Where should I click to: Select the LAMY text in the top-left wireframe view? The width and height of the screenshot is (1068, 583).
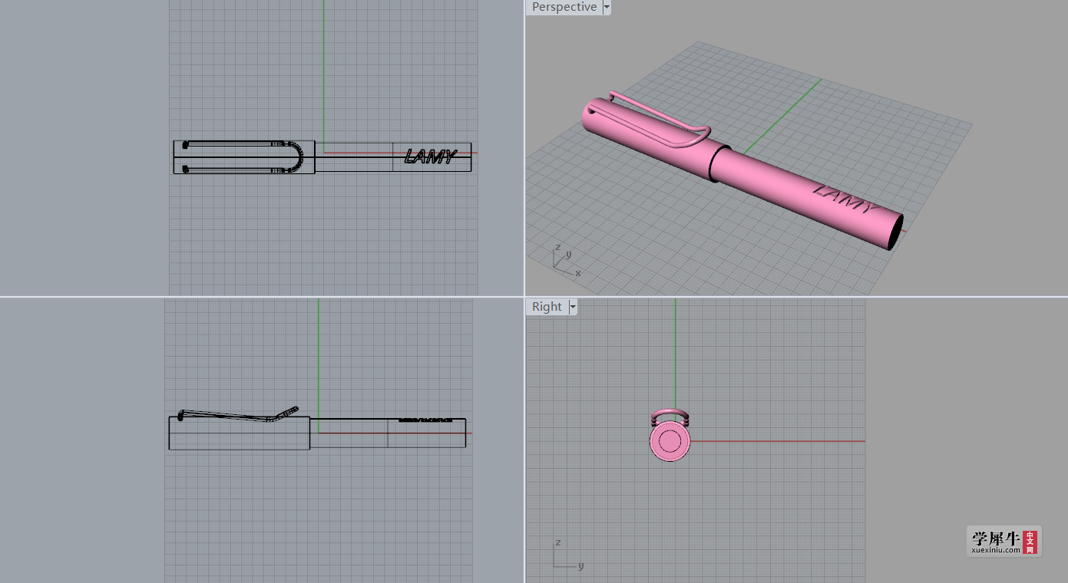point(431,156)
